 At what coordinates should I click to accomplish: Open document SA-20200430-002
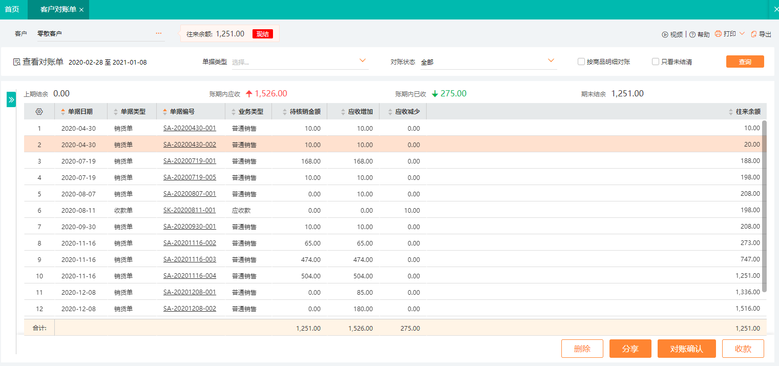[190, 145]
